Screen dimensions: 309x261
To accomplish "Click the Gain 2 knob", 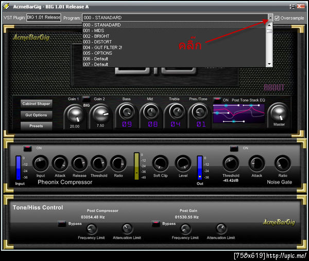I will tap(101, 114).
